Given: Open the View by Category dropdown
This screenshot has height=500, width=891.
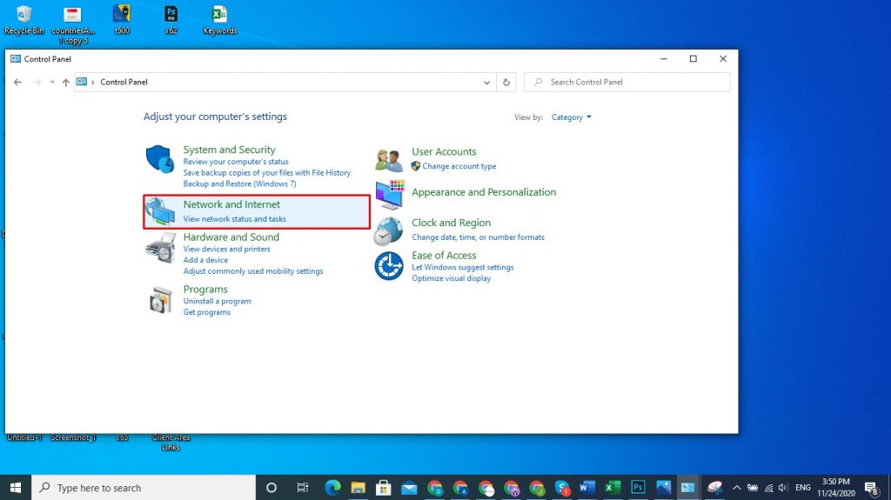Looking at the screenshot, I should [x=572, y=117].
